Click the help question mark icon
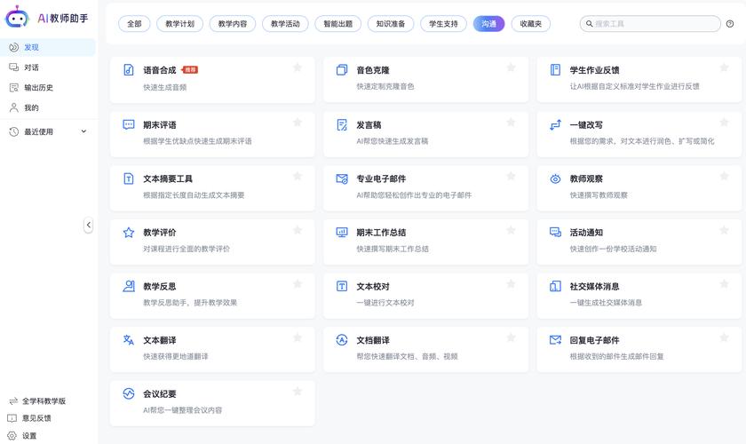Screen dimensions: 746x444 (x=730, y=24)
